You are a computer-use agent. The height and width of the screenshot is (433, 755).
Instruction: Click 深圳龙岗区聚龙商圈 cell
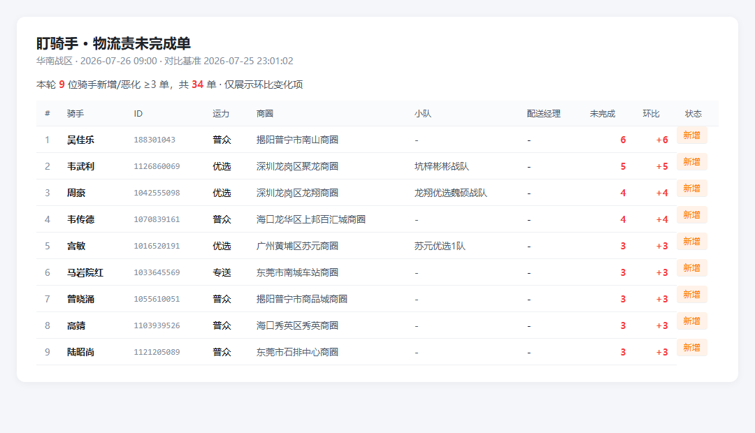pos(297,166)
